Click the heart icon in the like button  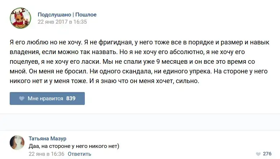pyautogui.click(x=22, y=98)
